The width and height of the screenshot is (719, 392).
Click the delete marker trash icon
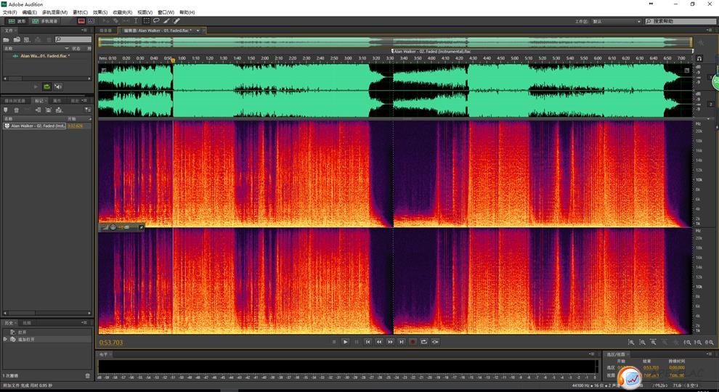[17, 110]
